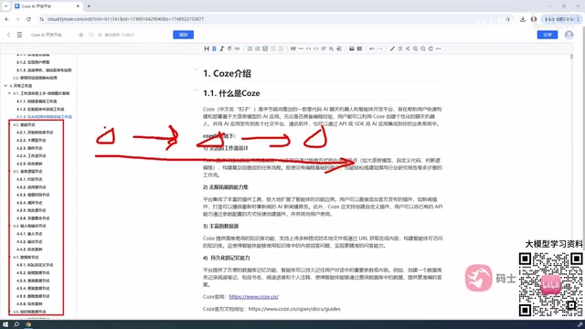The image size is (585, 329).
Task: Jump to outline item 4.4.1 输入节点
Action: coord(29,234)
